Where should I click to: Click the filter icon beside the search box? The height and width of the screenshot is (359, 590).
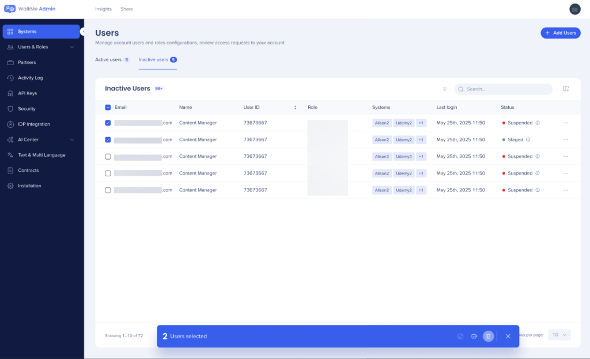[x=444, y=89]
